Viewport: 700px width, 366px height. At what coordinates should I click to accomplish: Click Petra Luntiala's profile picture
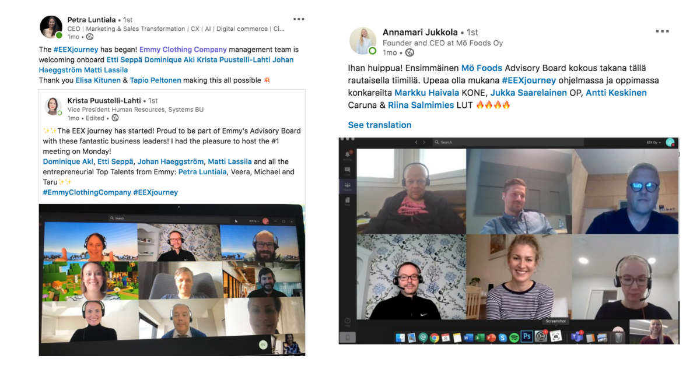point(51,27)
